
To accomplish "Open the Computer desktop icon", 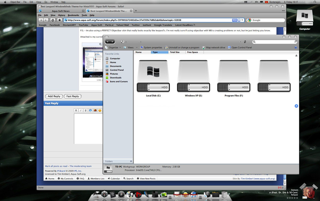I will click(305, 20).
